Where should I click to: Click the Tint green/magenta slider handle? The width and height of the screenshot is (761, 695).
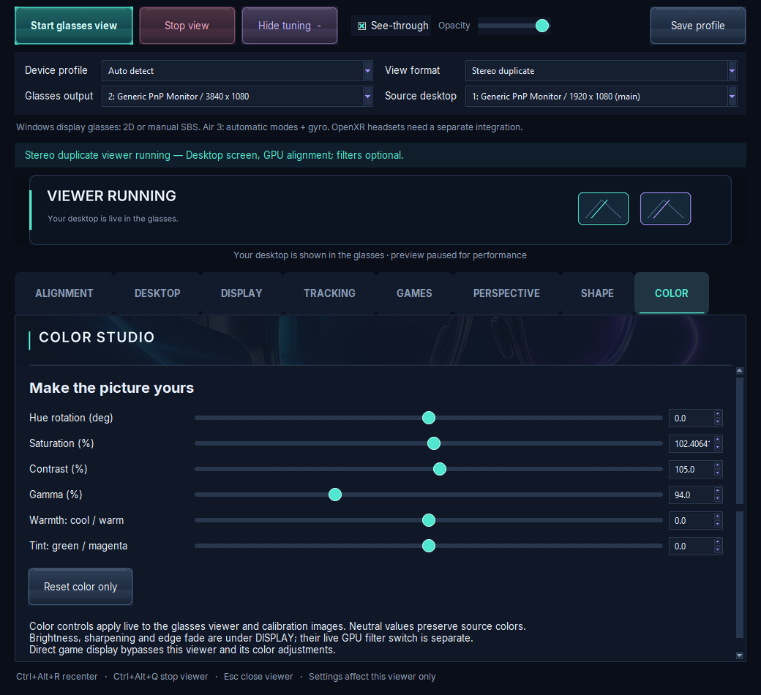(x=429, y=546)
